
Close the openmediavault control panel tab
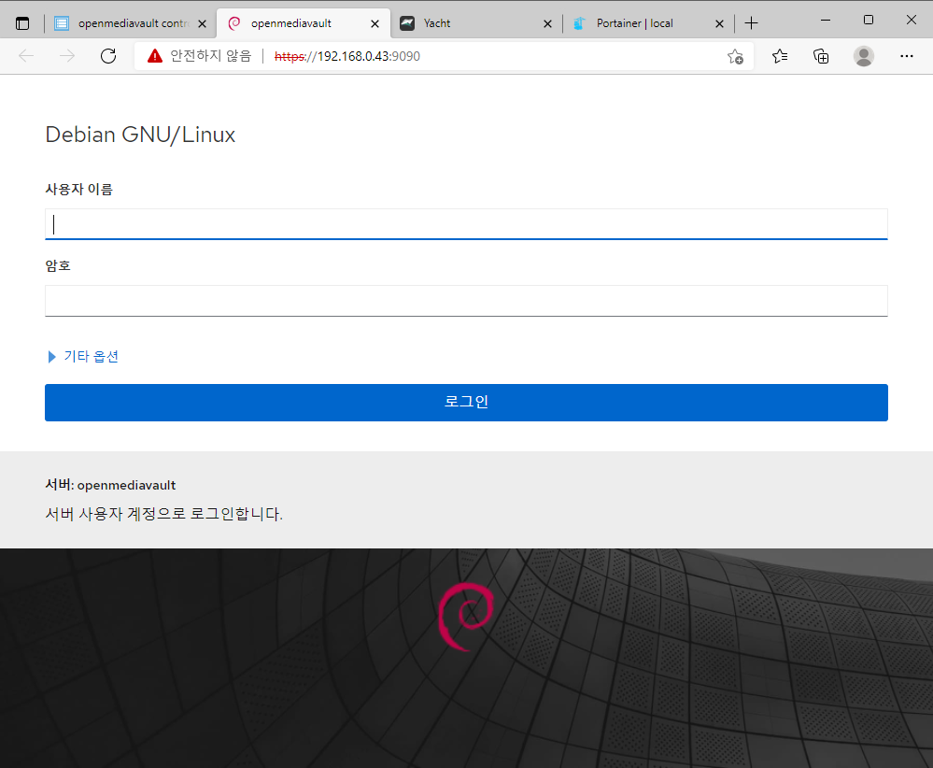pyautogui.click(x=203, y=23)
